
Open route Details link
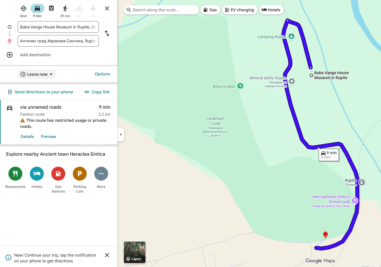pos(27,137)
